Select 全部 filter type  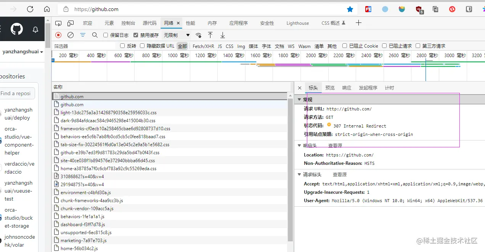click(183, 46)
